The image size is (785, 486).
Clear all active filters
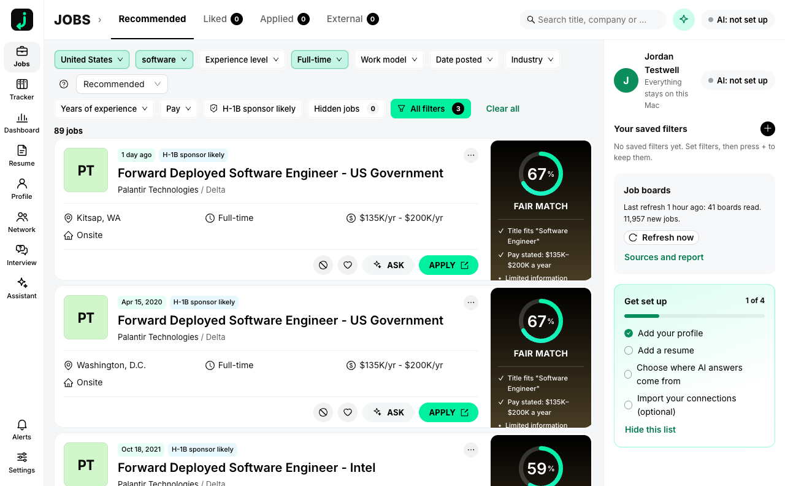(503, 109)
